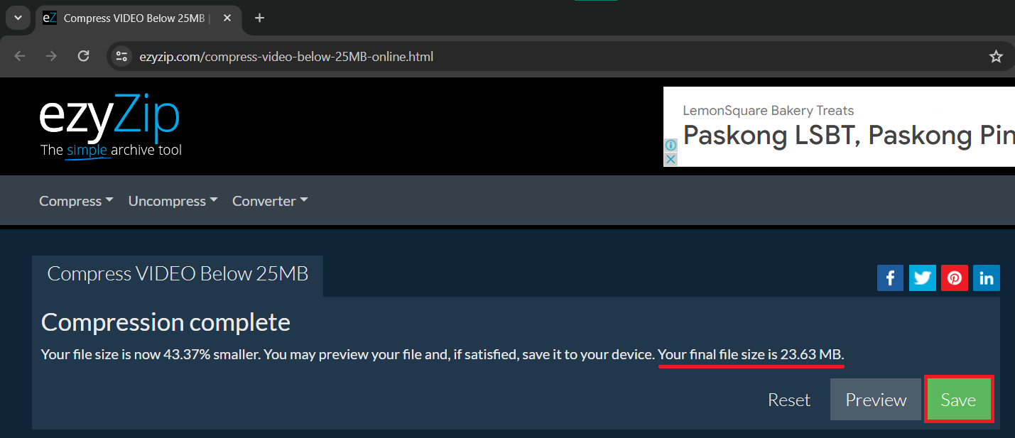This screenshot has height=438, width=1015.
Task: Expand the Uncompress menu
Action: tap(172, 201)
